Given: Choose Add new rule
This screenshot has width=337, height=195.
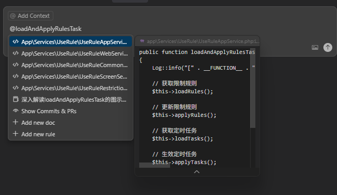Looking at the screenshot, I should [x=71, y=134].
